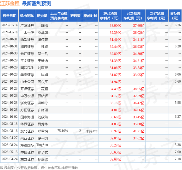This screenshot has width=182, height=170.
Task: Click analyst name 王维逸
Action: point(43,61)
